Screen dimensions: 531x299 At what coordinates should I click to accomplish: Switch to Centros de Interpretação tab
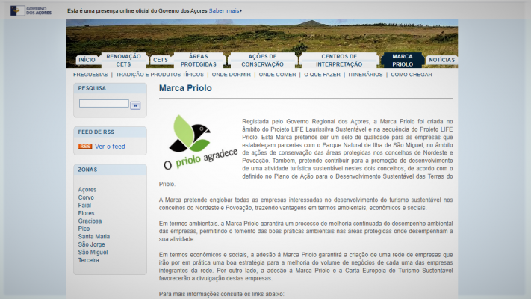[x=338, y=60]
